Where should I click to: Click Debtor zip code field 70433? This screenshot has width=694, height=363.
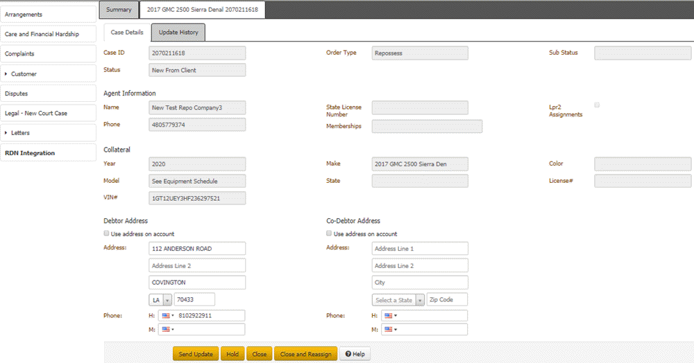point(194,299)
